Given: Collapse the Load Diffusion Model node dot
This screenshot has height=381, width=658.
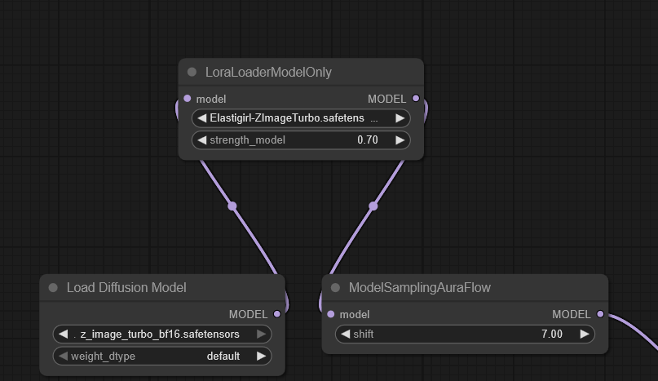Looking at the screenshot, I should pyautogui.click(x=53, y=287).
